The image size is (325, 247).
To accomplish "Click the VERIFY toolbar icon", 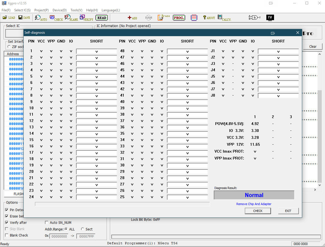I will pos(86,18).
